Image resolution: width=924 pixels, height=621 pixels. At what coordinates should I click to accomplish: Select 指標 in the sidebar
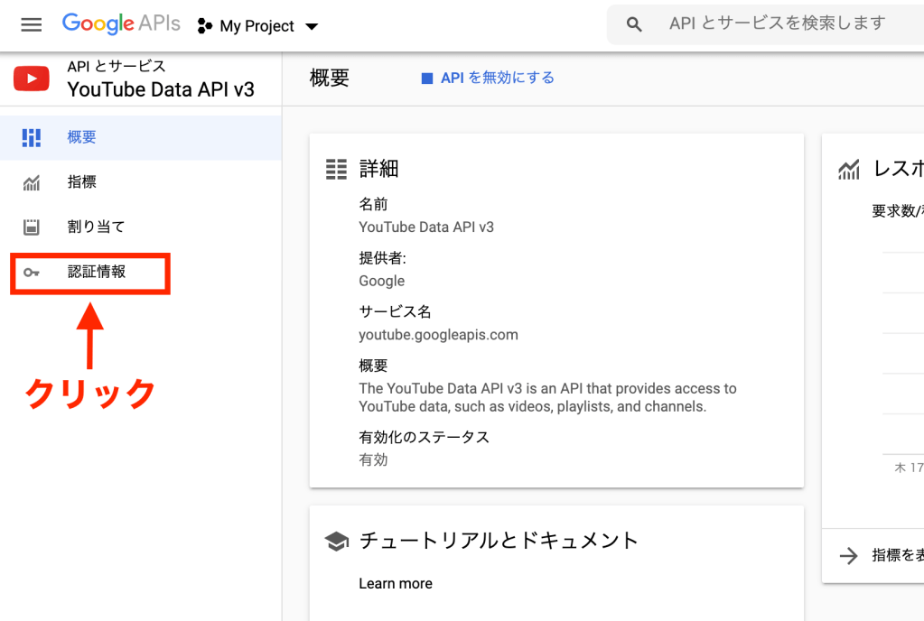[x=82, y=182]
